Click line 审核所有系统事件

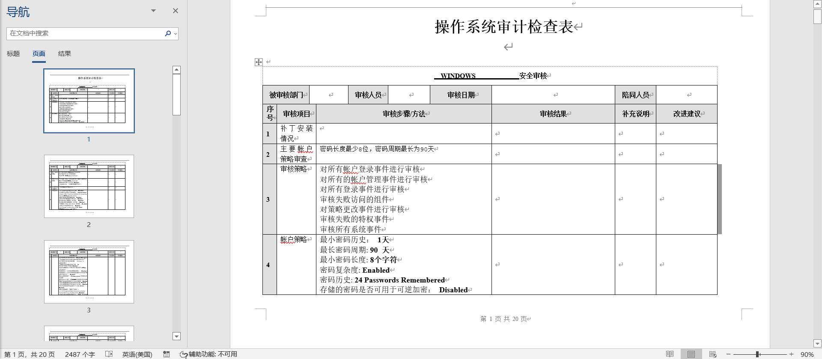[351, 230]
